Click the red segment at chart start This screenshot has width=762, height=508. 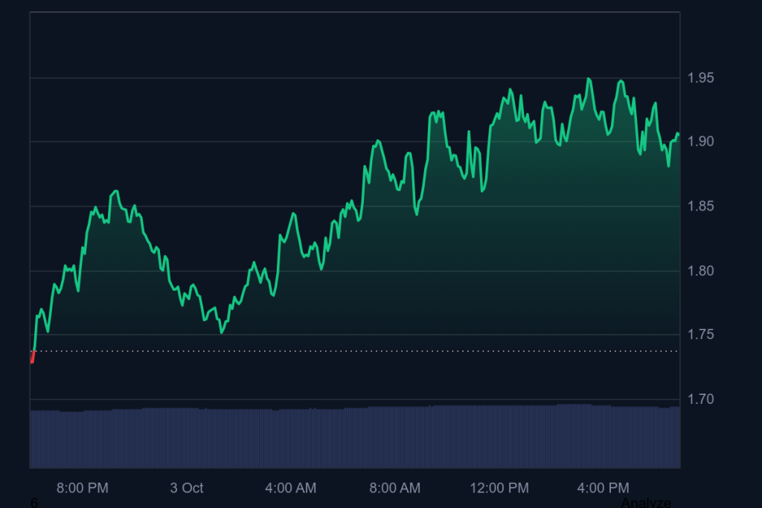(x=32, y=357)
